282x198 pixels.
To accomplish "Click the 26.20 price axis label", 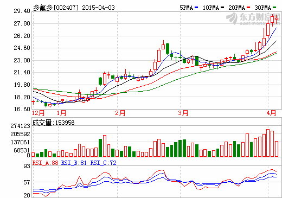I will coord(22,36).
